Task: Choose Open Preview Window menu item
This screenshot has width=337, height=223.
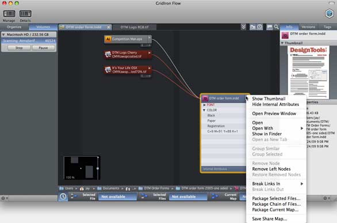Action: (x=276, y=114)
